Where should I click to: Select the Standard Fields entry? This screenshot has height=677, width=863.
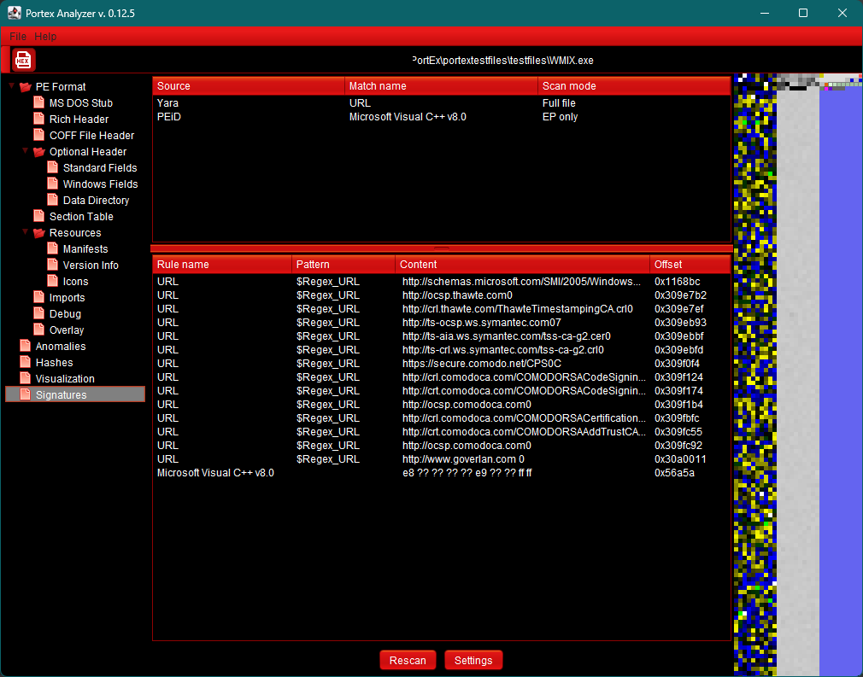(100, 167)
